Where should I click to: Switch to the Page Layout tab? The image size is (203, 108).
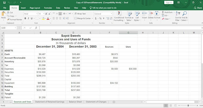35,8
